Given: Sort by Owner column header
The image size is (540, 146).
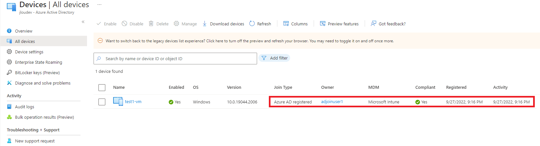Looking at the screenshot, I should 327,87.
